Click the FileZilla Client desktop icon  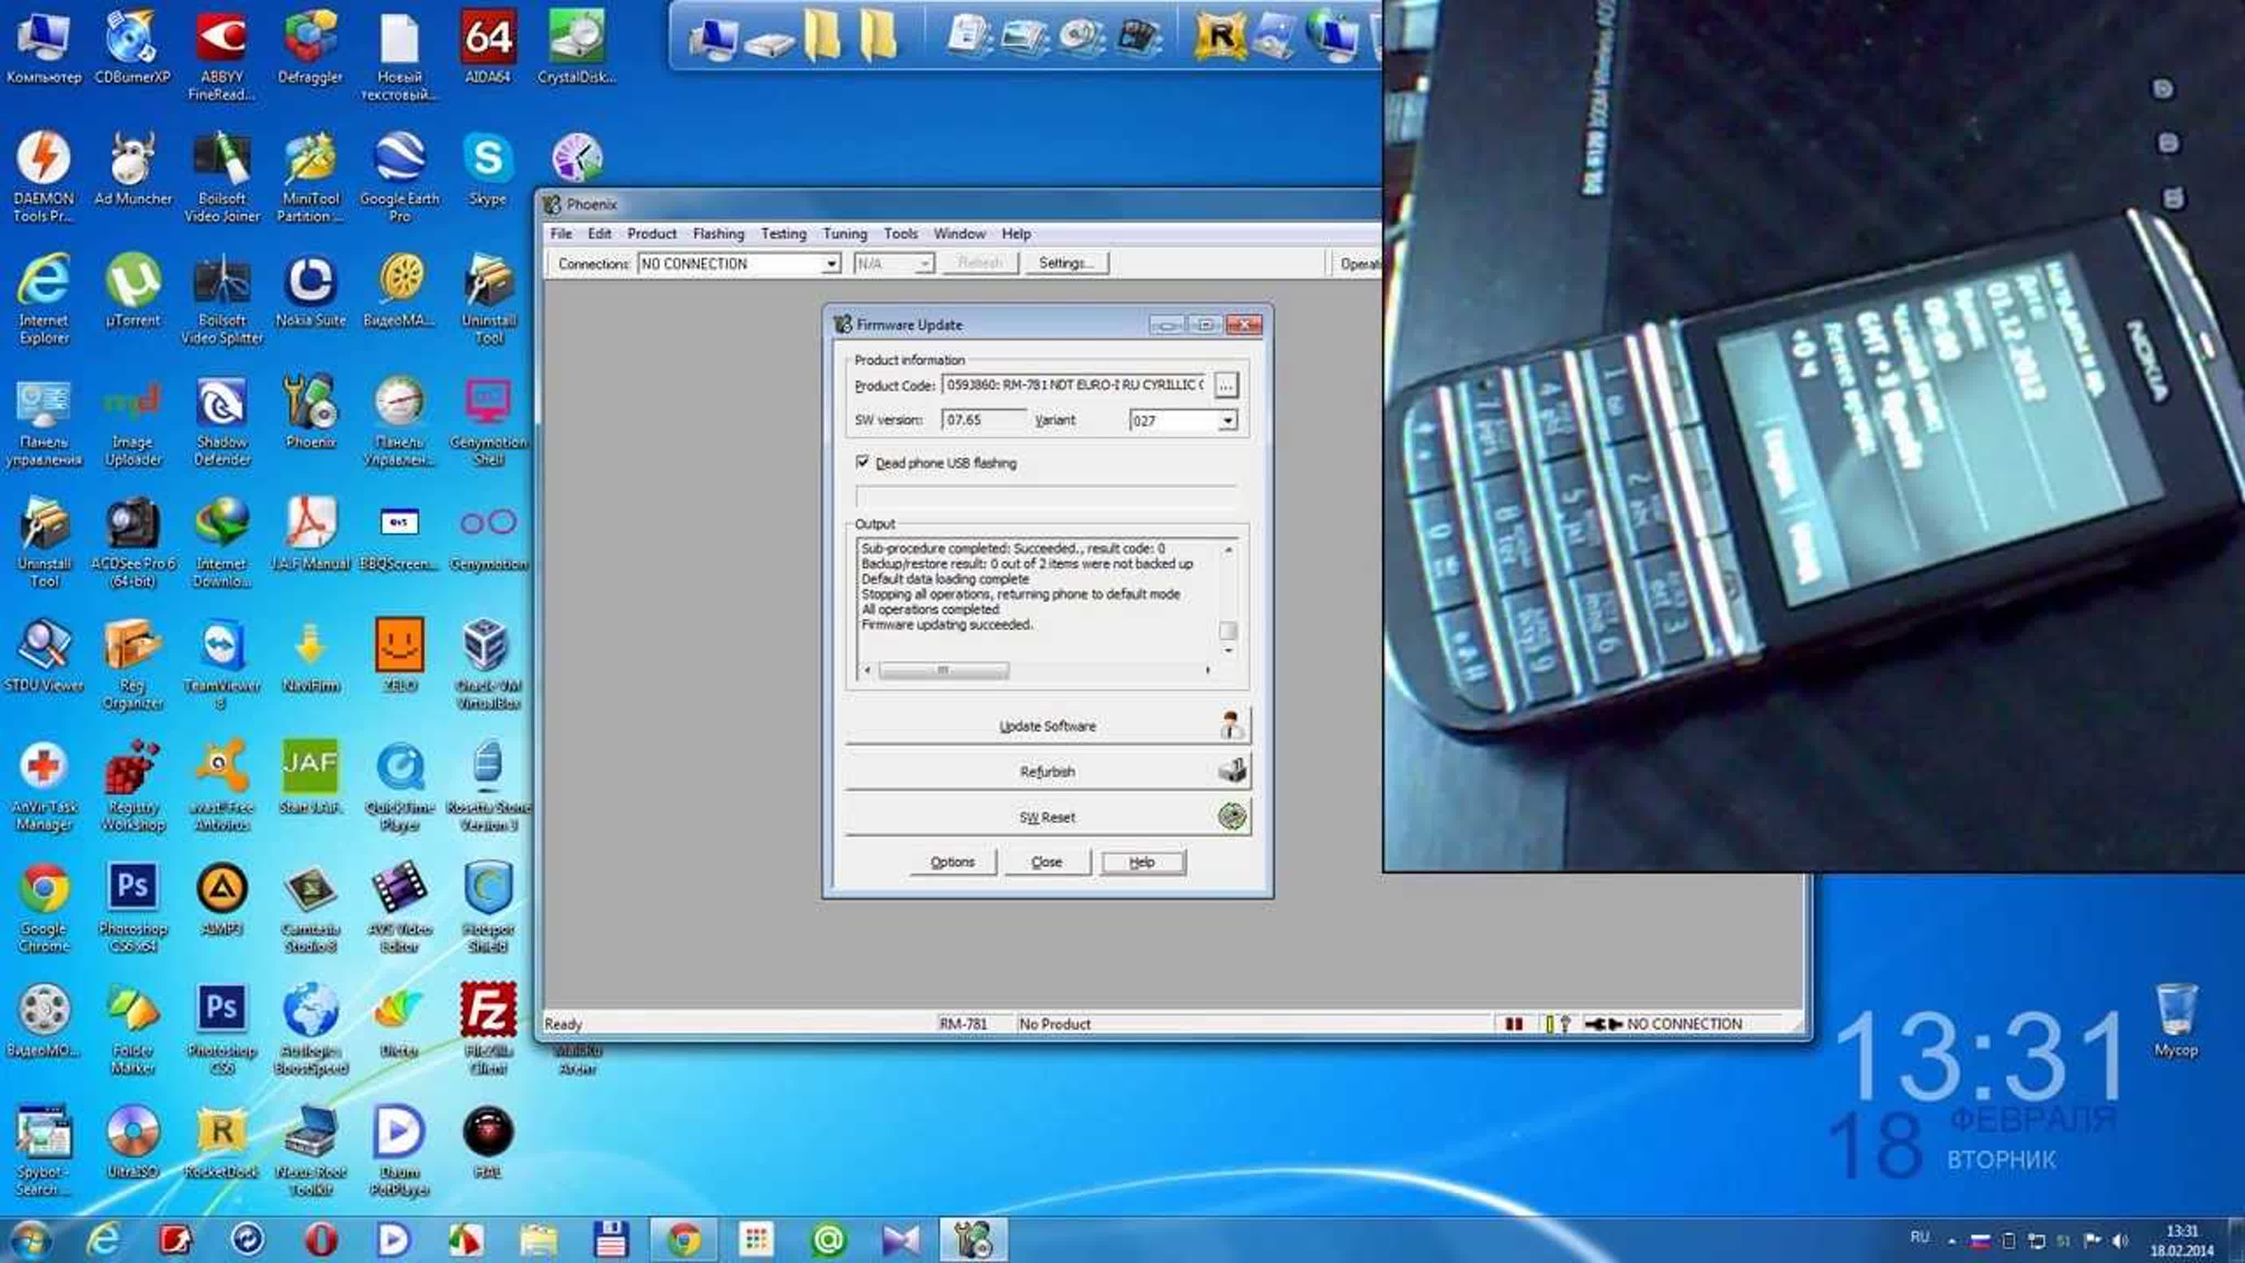point(488,1028)
